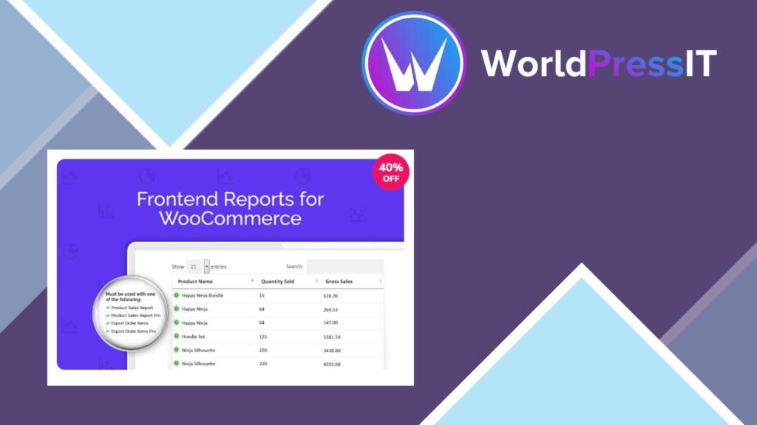Click the green icon in the 3418.80 row

click(x=177, y=350)
